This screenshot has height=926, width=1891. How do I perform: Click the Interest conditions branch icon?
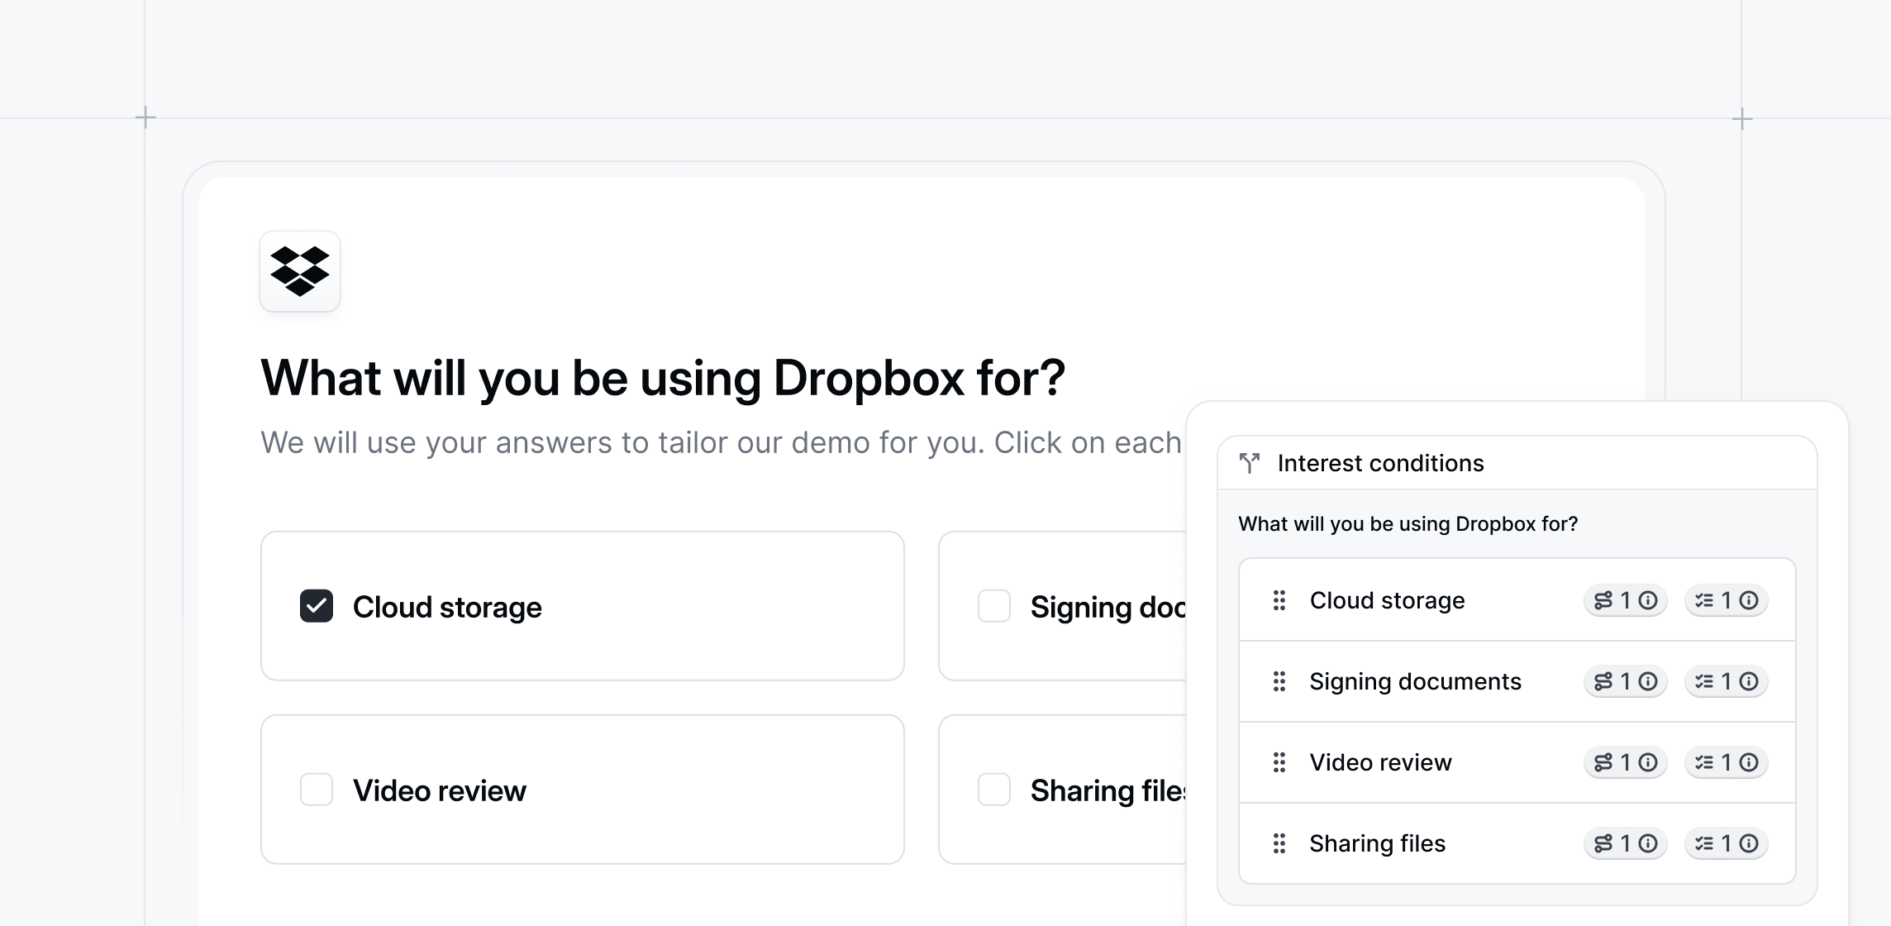tap(1250, 463)
